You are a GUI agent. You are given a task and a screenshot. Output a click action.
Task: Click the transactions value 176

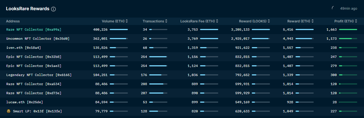pos(144,75)
